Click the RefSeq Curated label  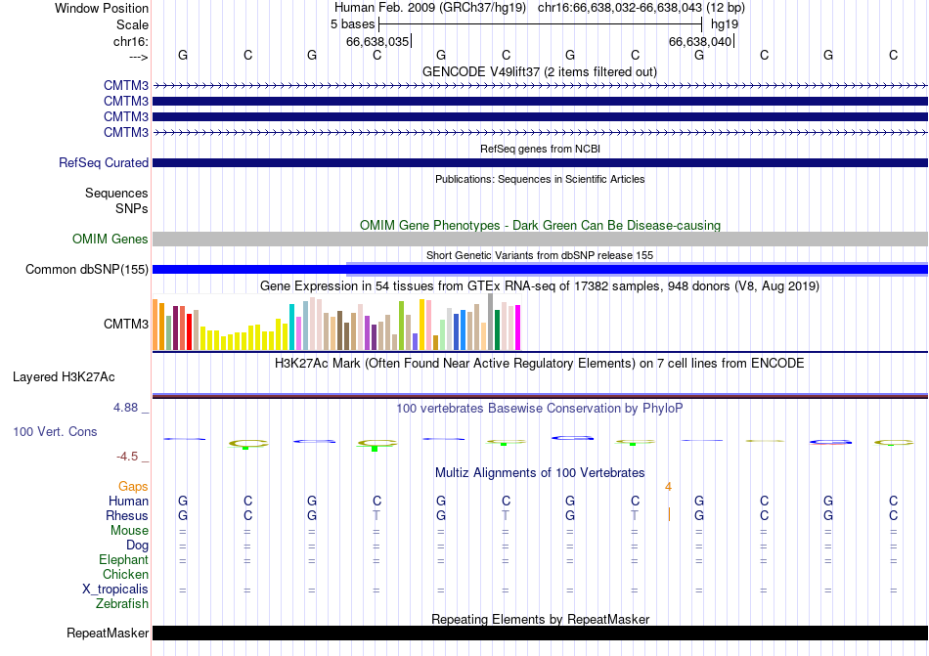click(104, 163)
